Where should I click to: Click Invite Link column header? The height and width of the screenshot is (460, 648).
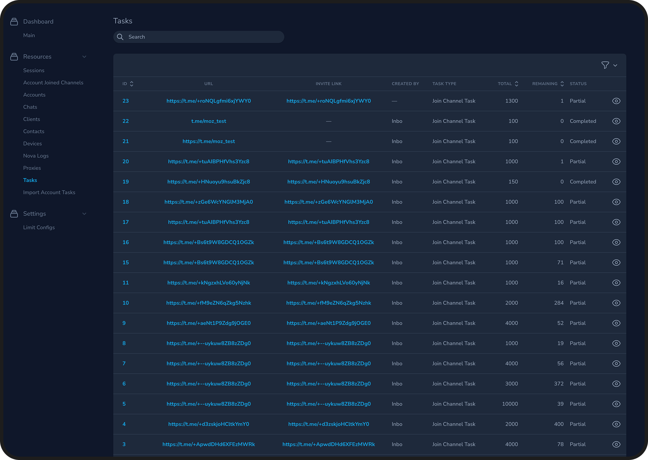coord(329,84)
